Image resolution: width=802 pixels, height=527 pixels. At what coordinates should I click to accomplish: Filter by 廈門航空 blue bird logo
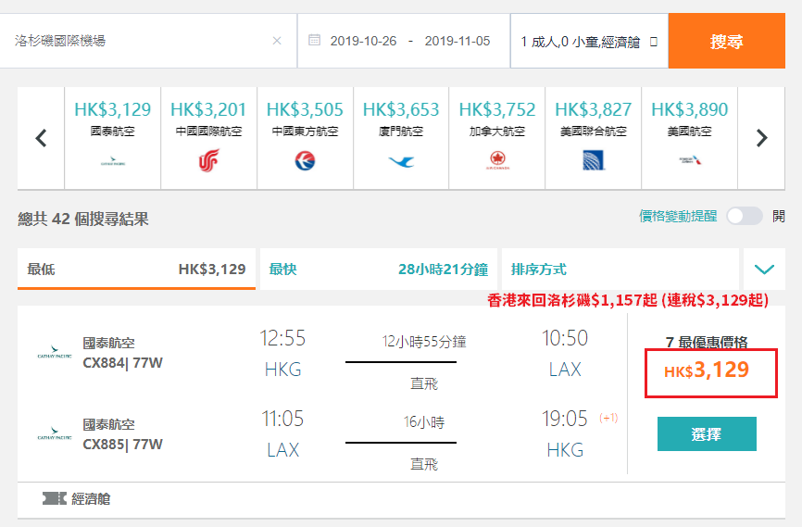click(401, 162)
